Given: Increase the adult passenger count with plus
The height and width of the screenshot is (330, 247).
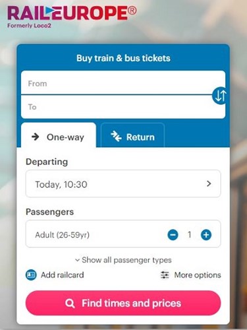Looking at the screenshot, I should tap(206, 235).
